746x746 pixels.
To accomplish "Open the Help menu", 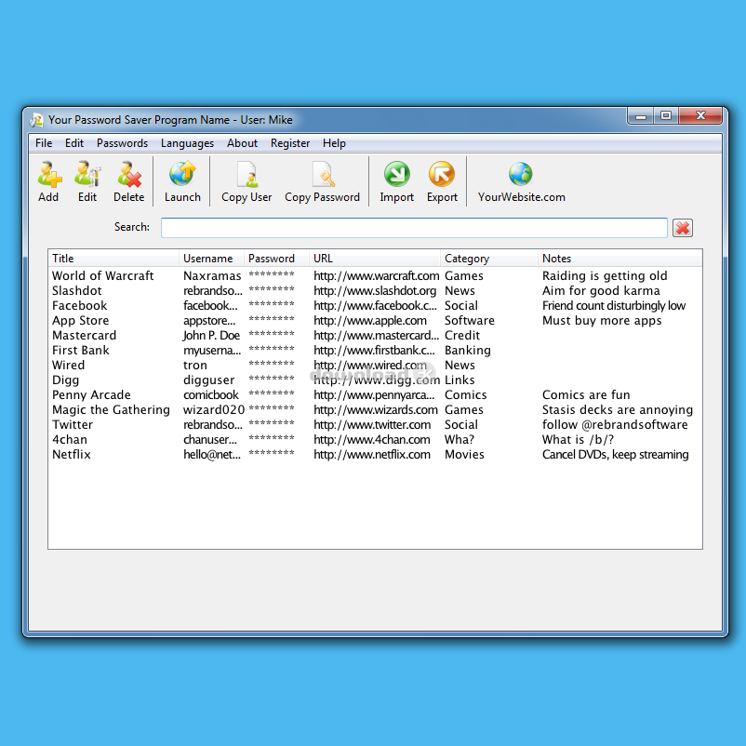I will pos(334,143).
